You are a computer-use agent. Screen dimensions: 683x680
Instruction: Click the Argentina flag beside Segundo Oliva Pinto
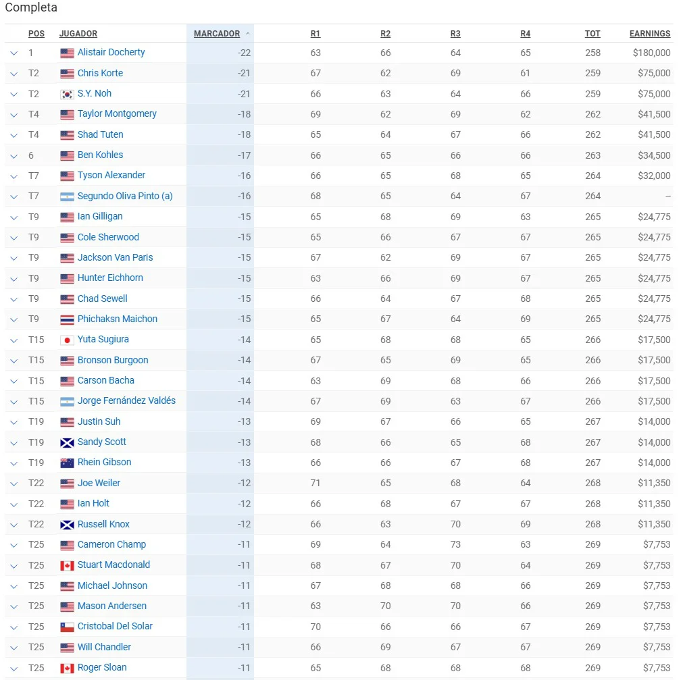click(x=67, y=197)
